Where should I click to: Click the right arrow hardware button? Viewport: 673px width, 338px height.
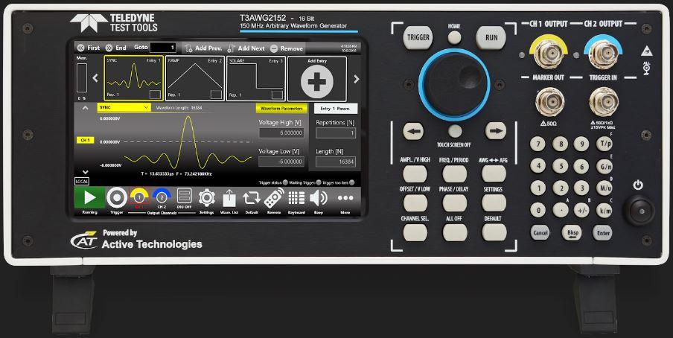point(495,131)
